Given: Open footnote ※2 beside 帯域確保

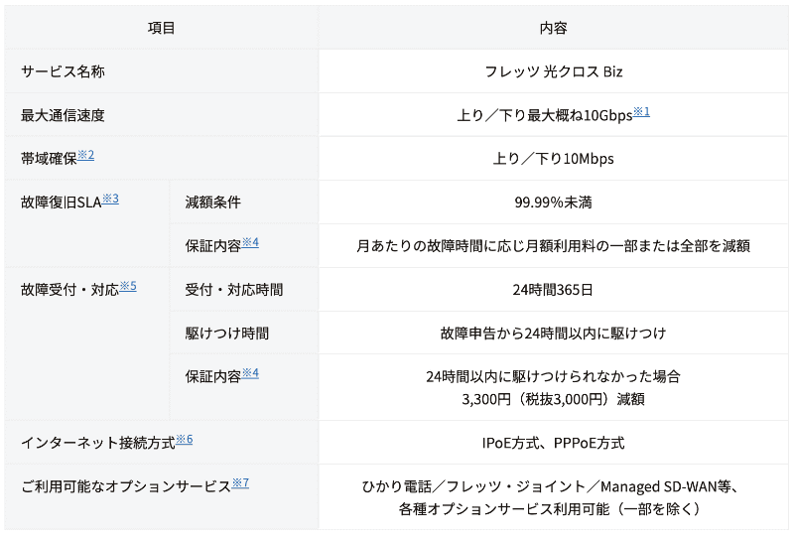Looking at the screenshot, I should pos(85,155).
